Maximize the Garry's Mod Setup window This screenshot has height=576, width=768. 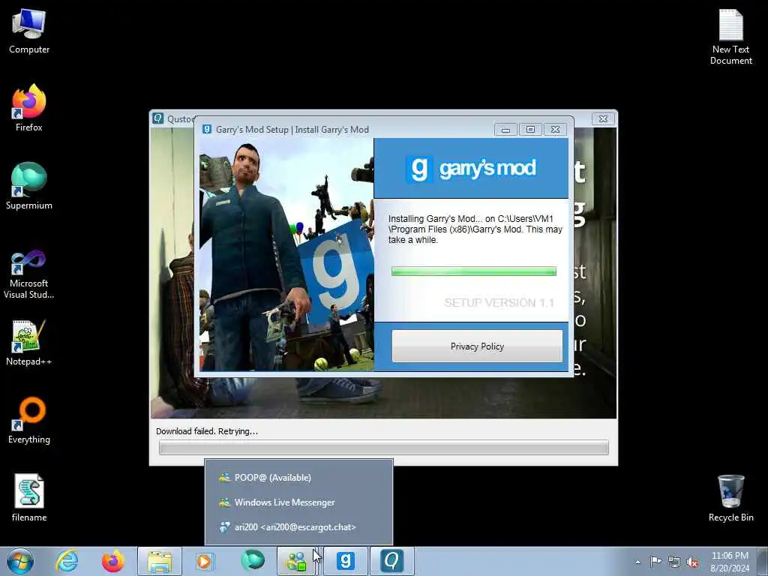pos(530,130)
